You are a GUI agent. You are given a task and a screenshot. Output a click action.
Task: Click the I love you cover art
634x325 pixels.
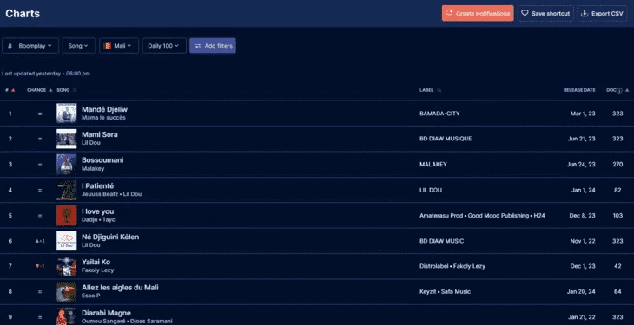[66, 215]
